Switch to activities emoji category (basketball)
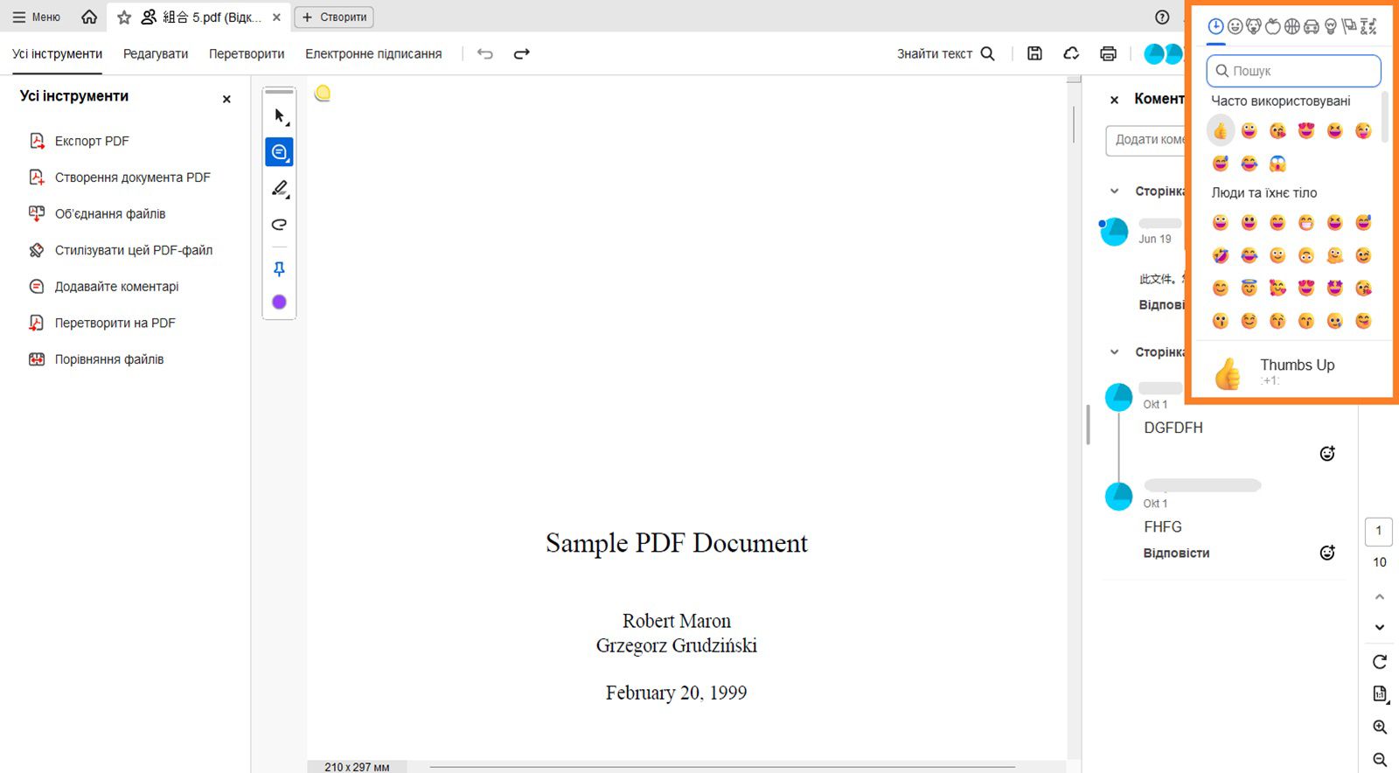Image resolution: width=1399 pixels, height=773 pixels. (x=1292, y=26)
